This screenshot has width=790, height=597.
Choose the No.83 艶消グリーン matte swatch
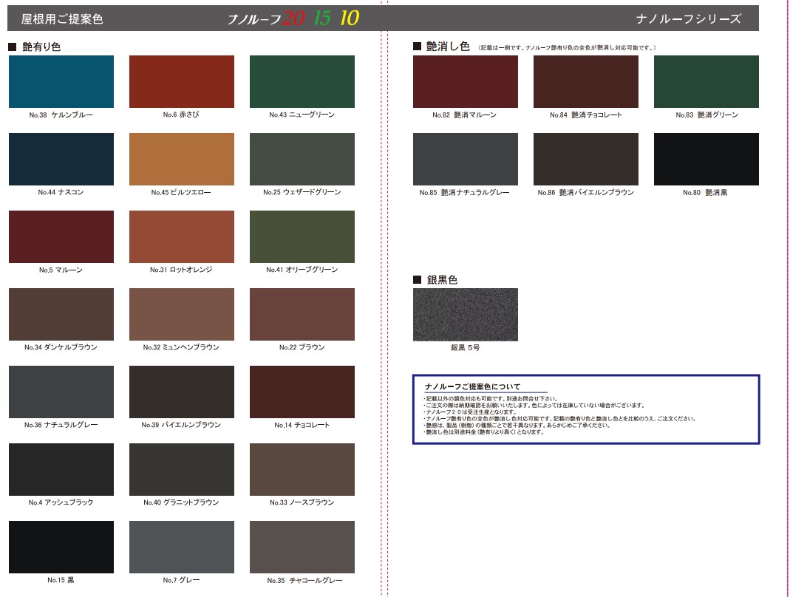[x=706, y=82]
